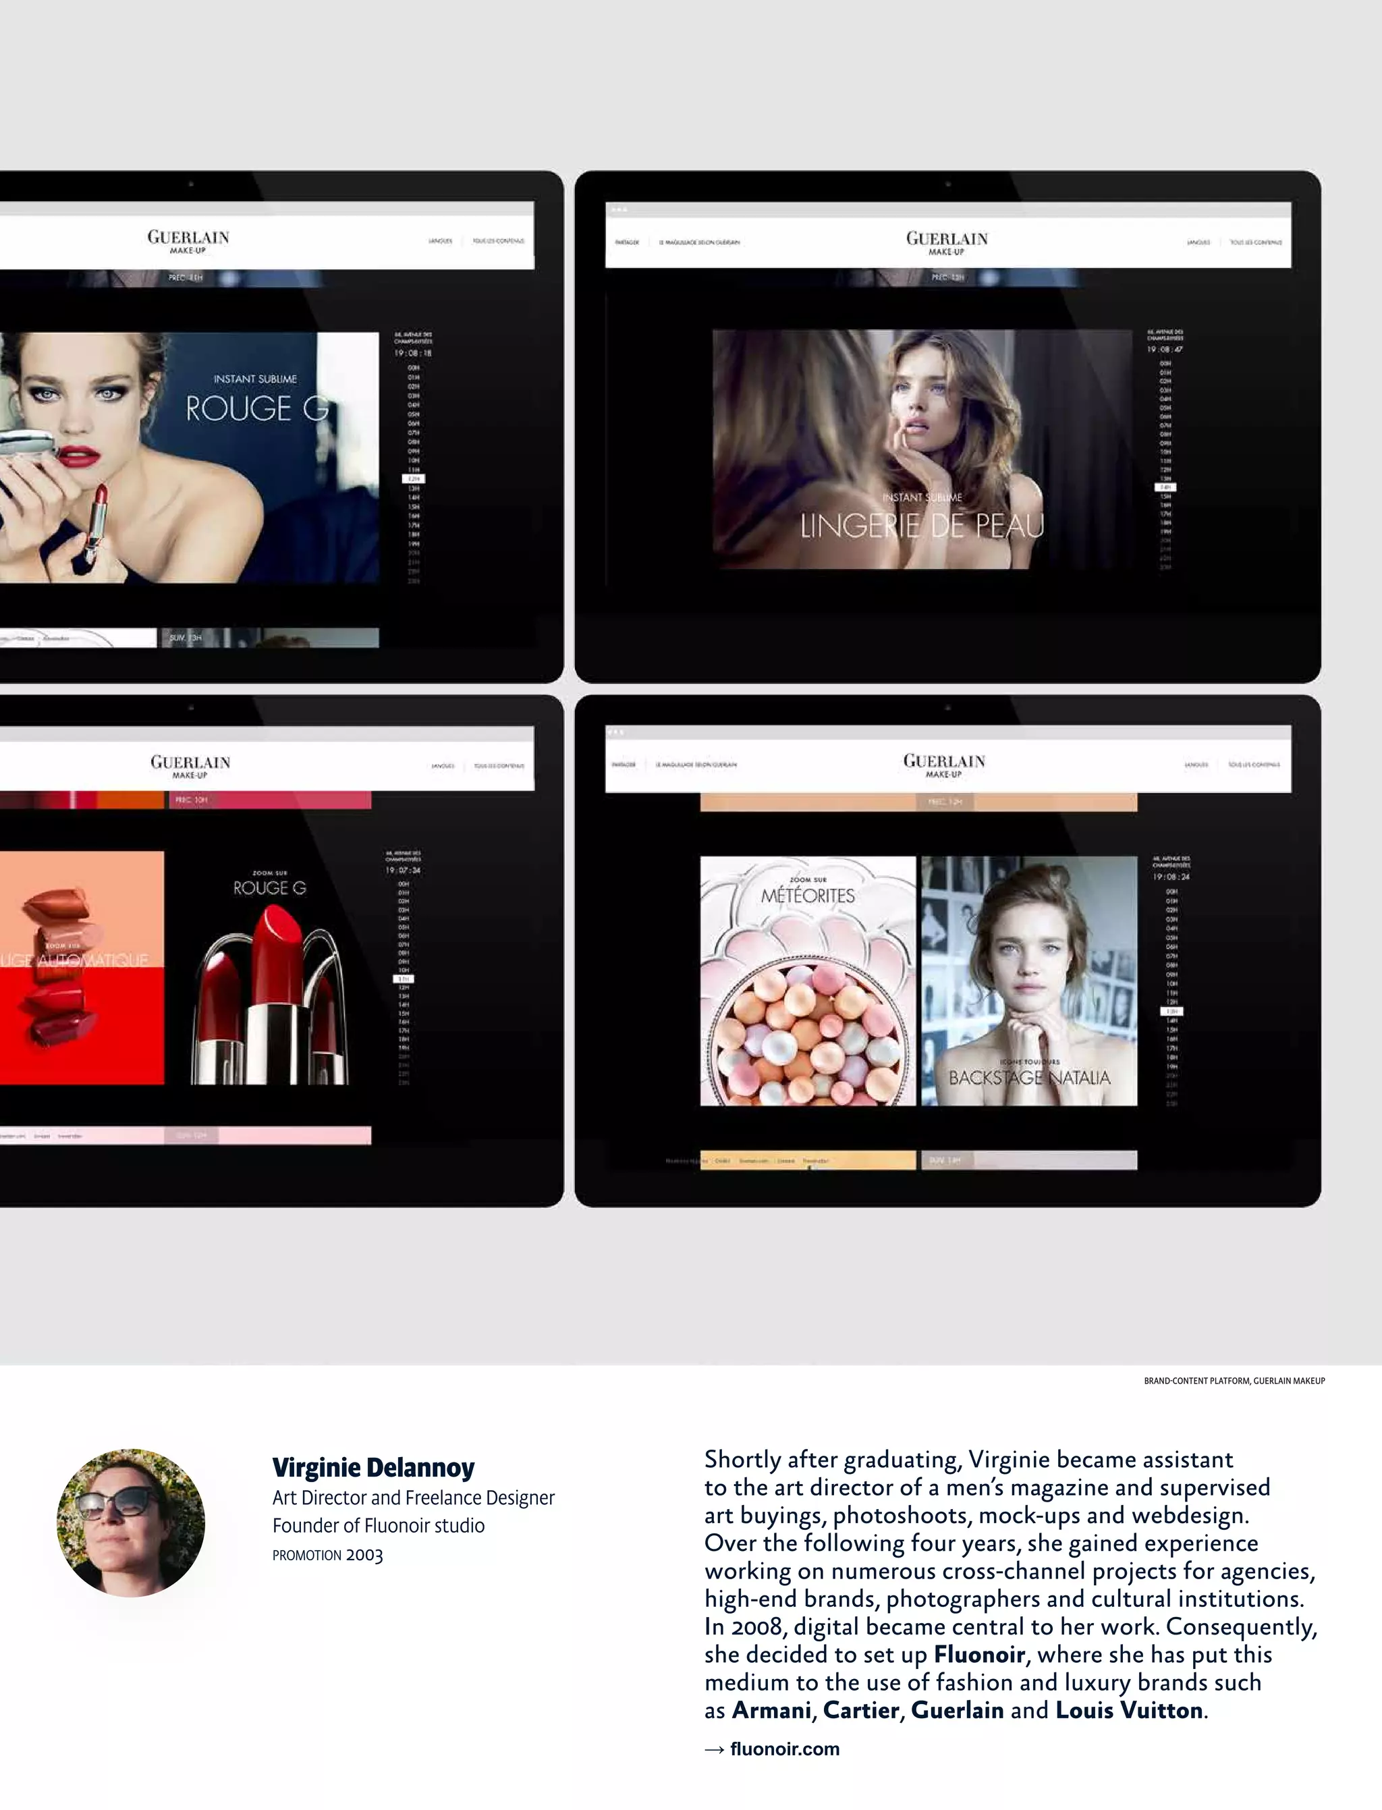Select highlighted 13H marker beside Backstage Natalia
Viewport: 1382px width, 1810px height.
pos(1171,1011)
